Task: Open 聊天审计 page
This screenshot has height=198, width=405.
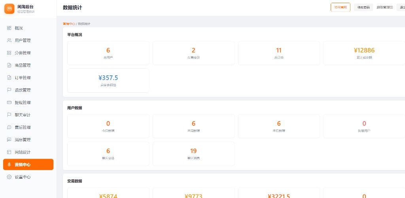Action: tap(28, 115)
